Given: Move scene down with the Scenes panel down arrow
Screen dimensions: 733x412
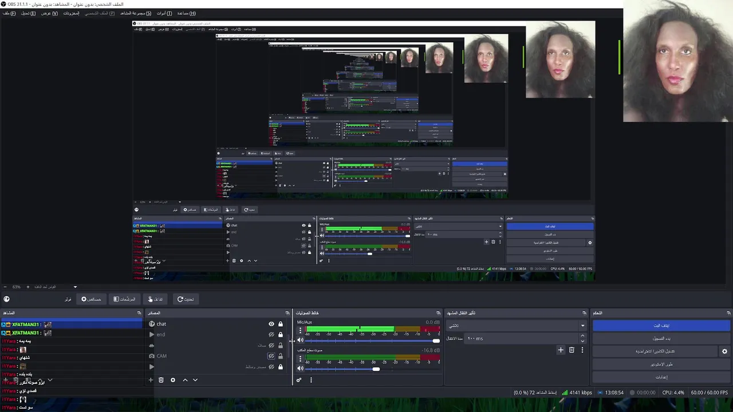Looking at the screenshot, I should coord(50,380).
